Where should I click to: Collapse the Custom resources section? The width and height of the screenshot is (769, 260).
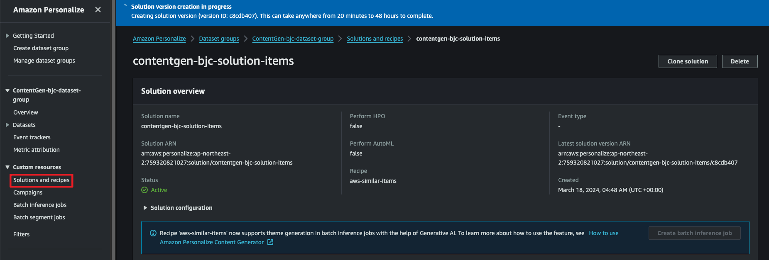(7, 167)
